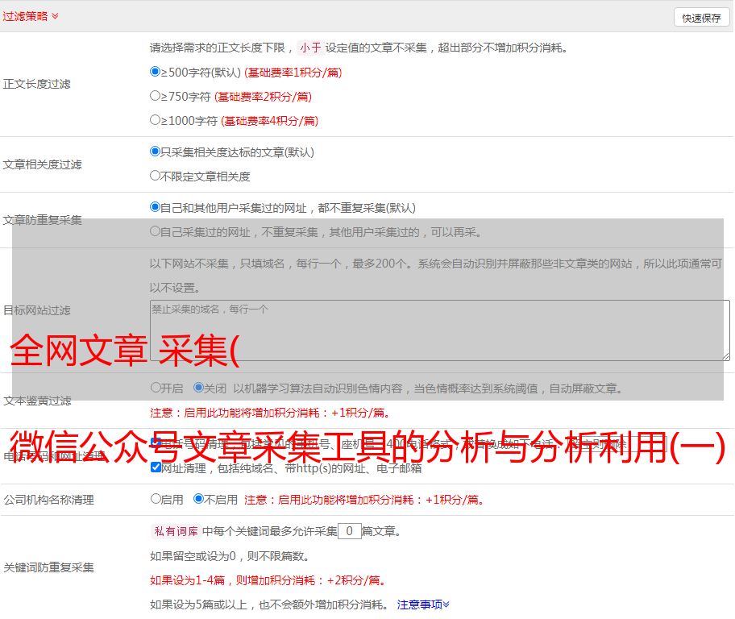Click the 快速保存 button
The width and height of the screenshot is (735, 619).
pos(701,18)
